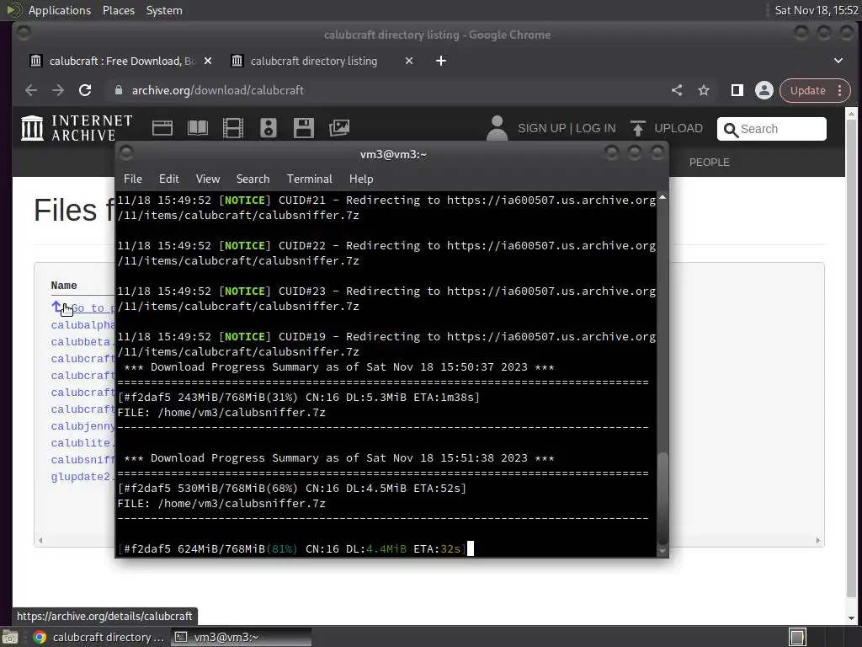Click the share icon in address bar
The width and height of the screenshot is (862, 647).
point(677,90)
